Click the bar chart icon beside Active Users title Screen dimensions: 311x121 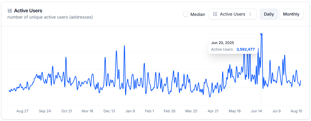pos(10,10)
